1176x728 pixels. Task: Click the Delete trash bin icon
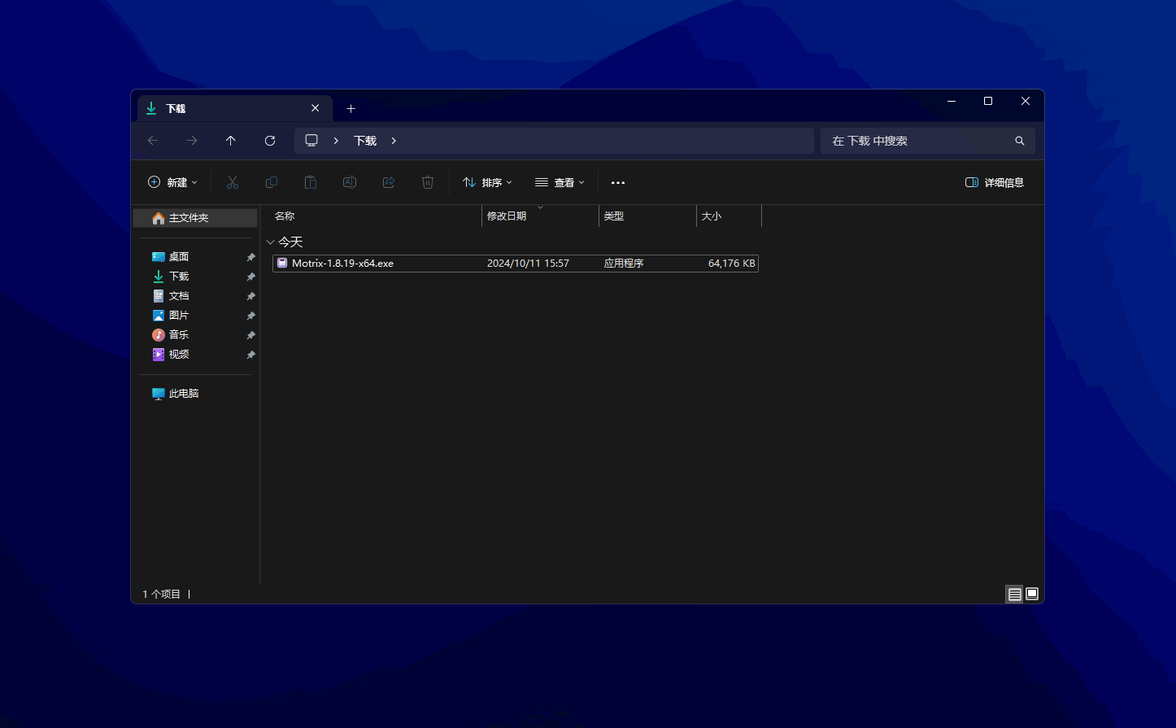click(x=428, y=182)
